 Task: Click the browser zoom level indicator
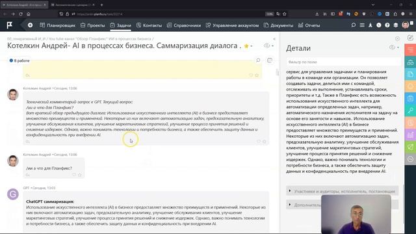[269, 14]
